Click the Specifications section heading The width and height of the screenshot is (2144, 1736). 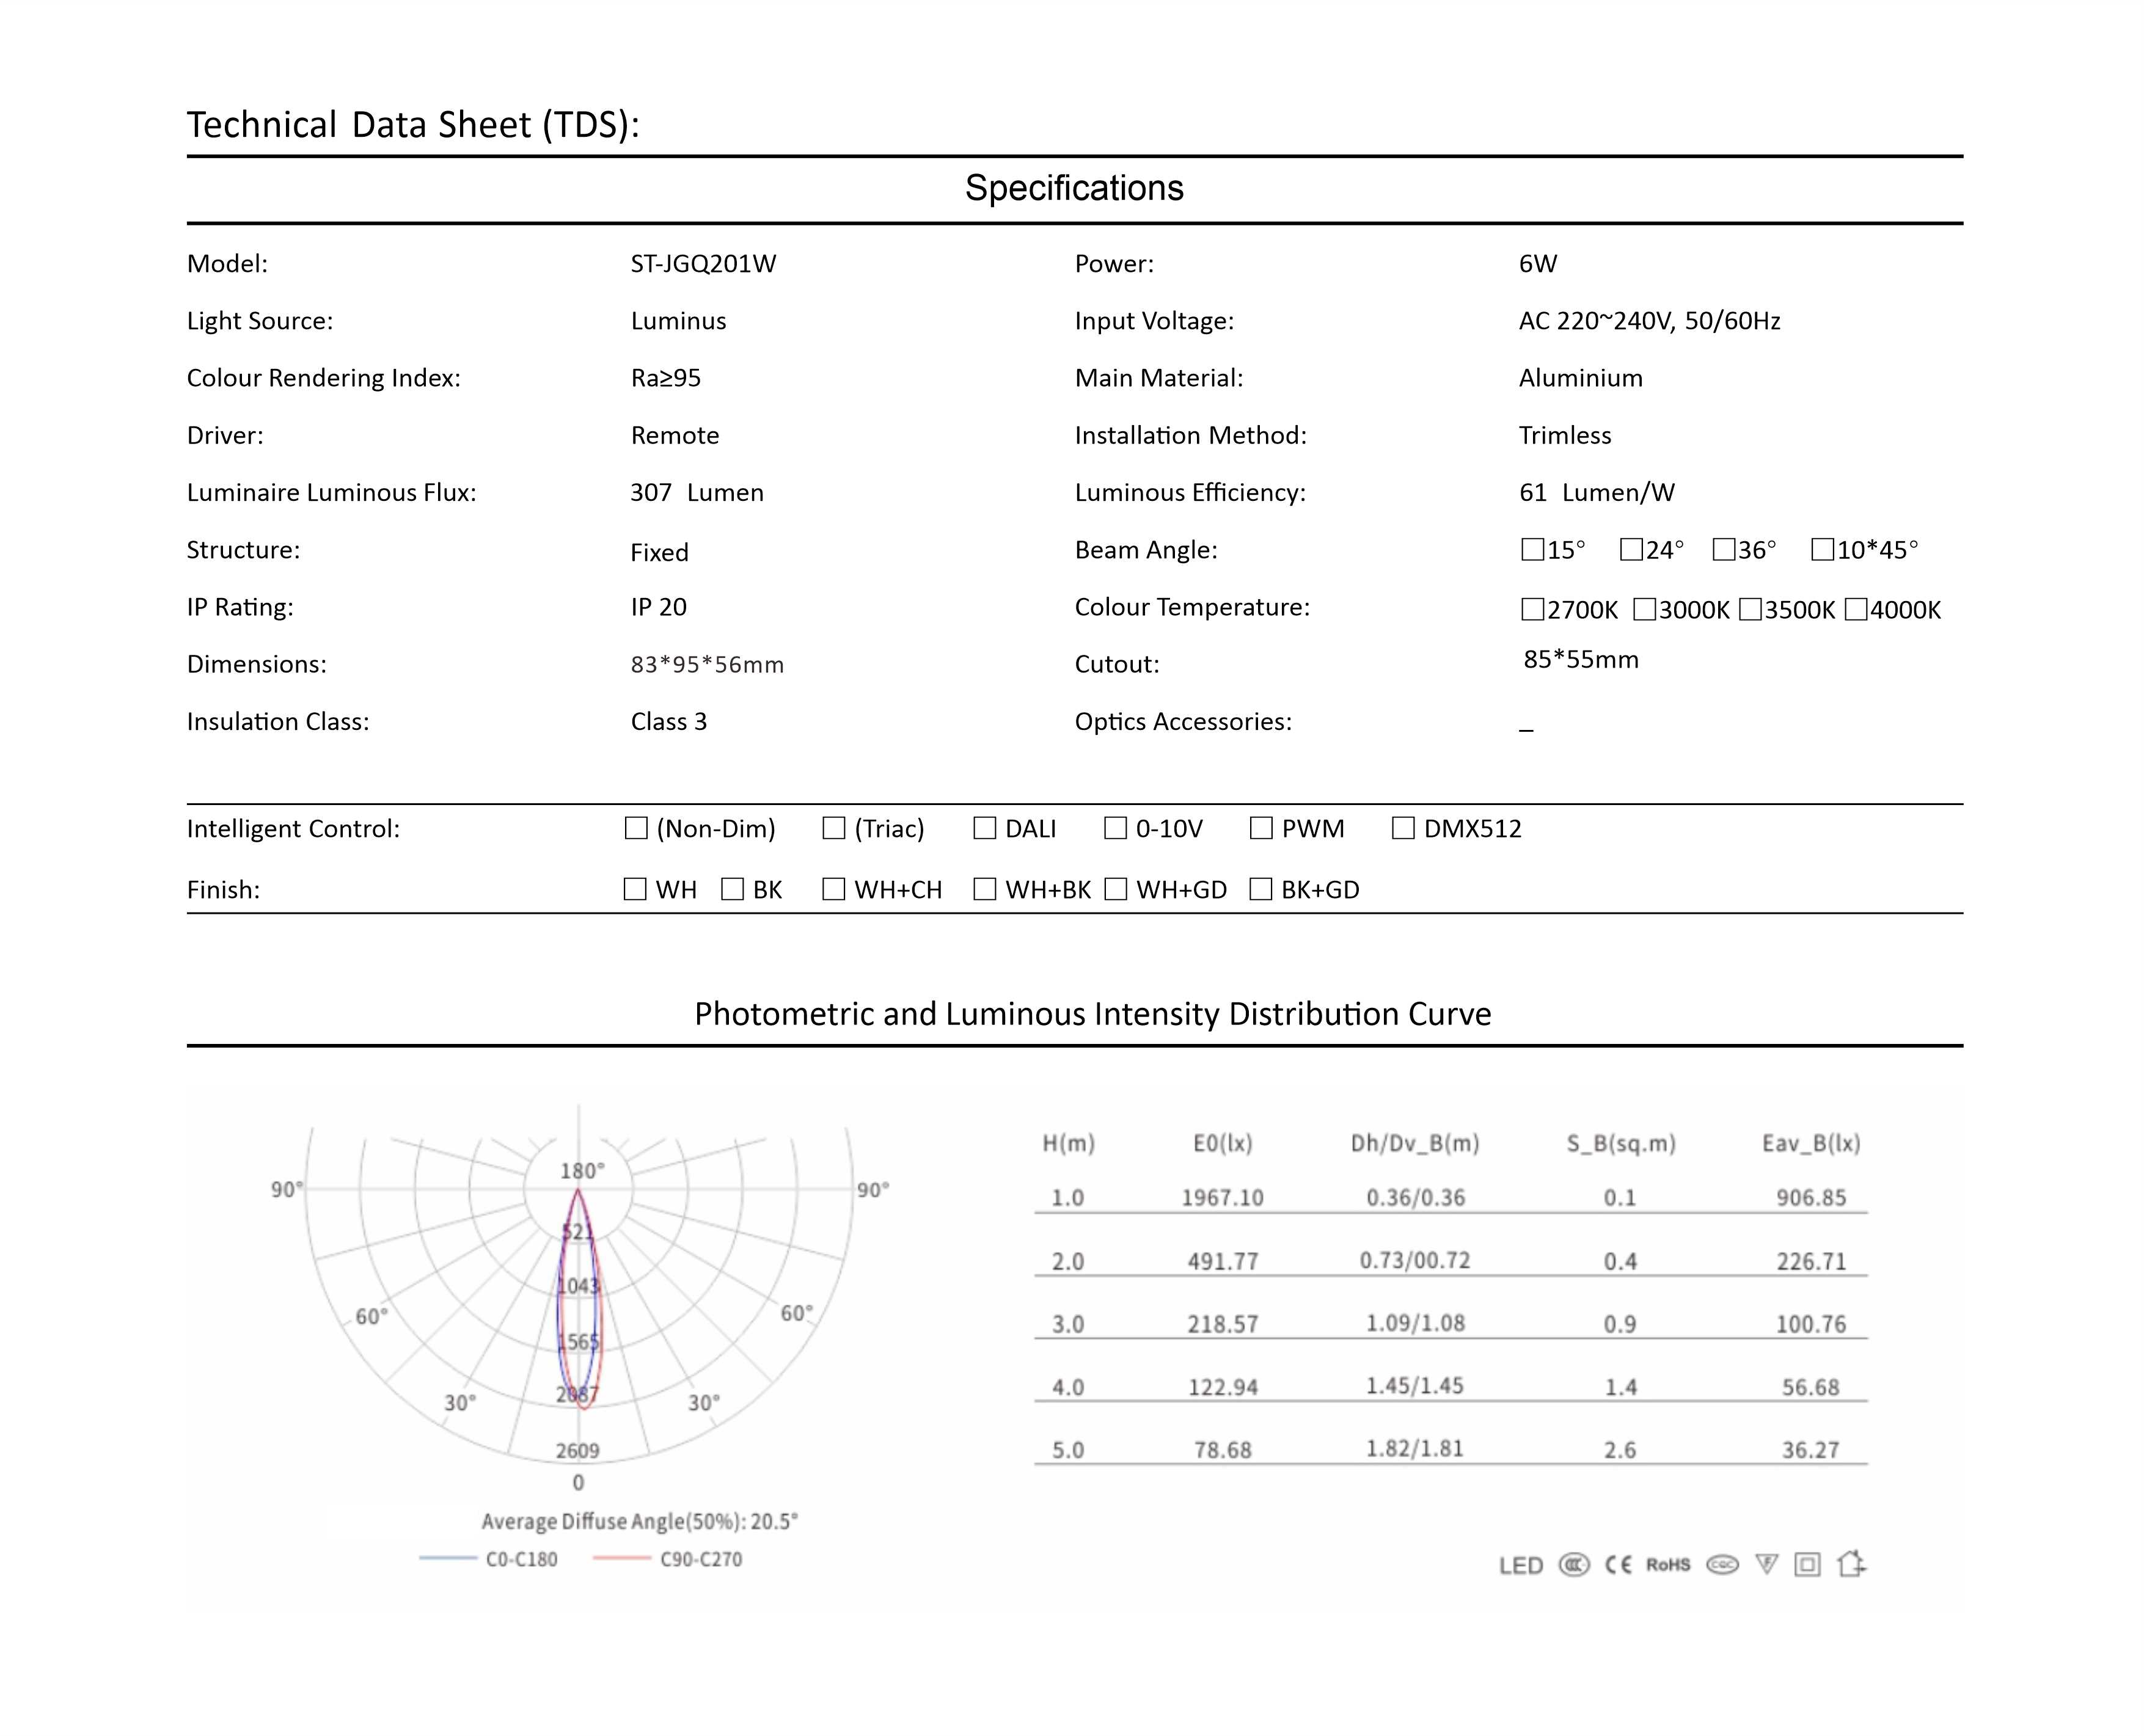[x=1074, y=188]
